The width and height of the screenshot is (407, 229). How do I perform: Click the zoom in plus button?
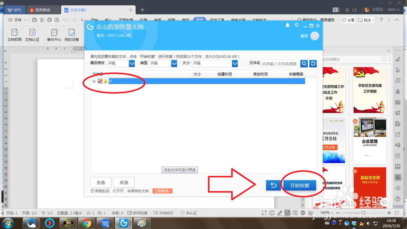click(x=389, y=213)
